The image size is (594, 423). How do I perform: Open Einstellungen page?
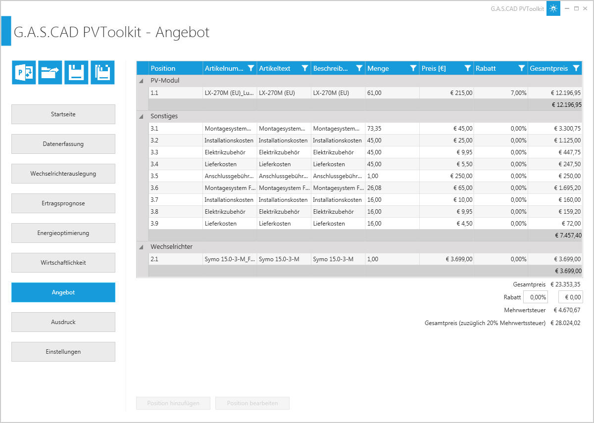pos(63,352)
